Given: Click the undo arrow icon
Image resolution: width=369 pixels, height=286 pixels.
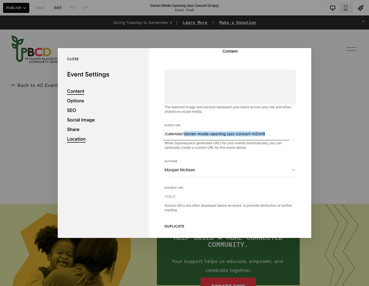Looking at the screenshot, I should coord(73,8).
